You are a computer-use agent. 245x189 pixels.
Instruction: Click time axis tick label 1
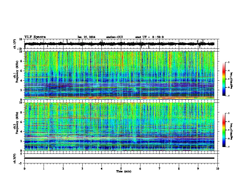(44, 169)
